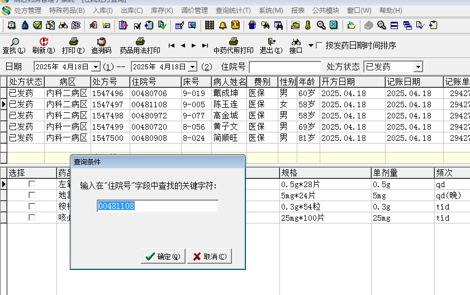Click the folder with binoculars icon
470x295 pixels.
click(265, 25)
